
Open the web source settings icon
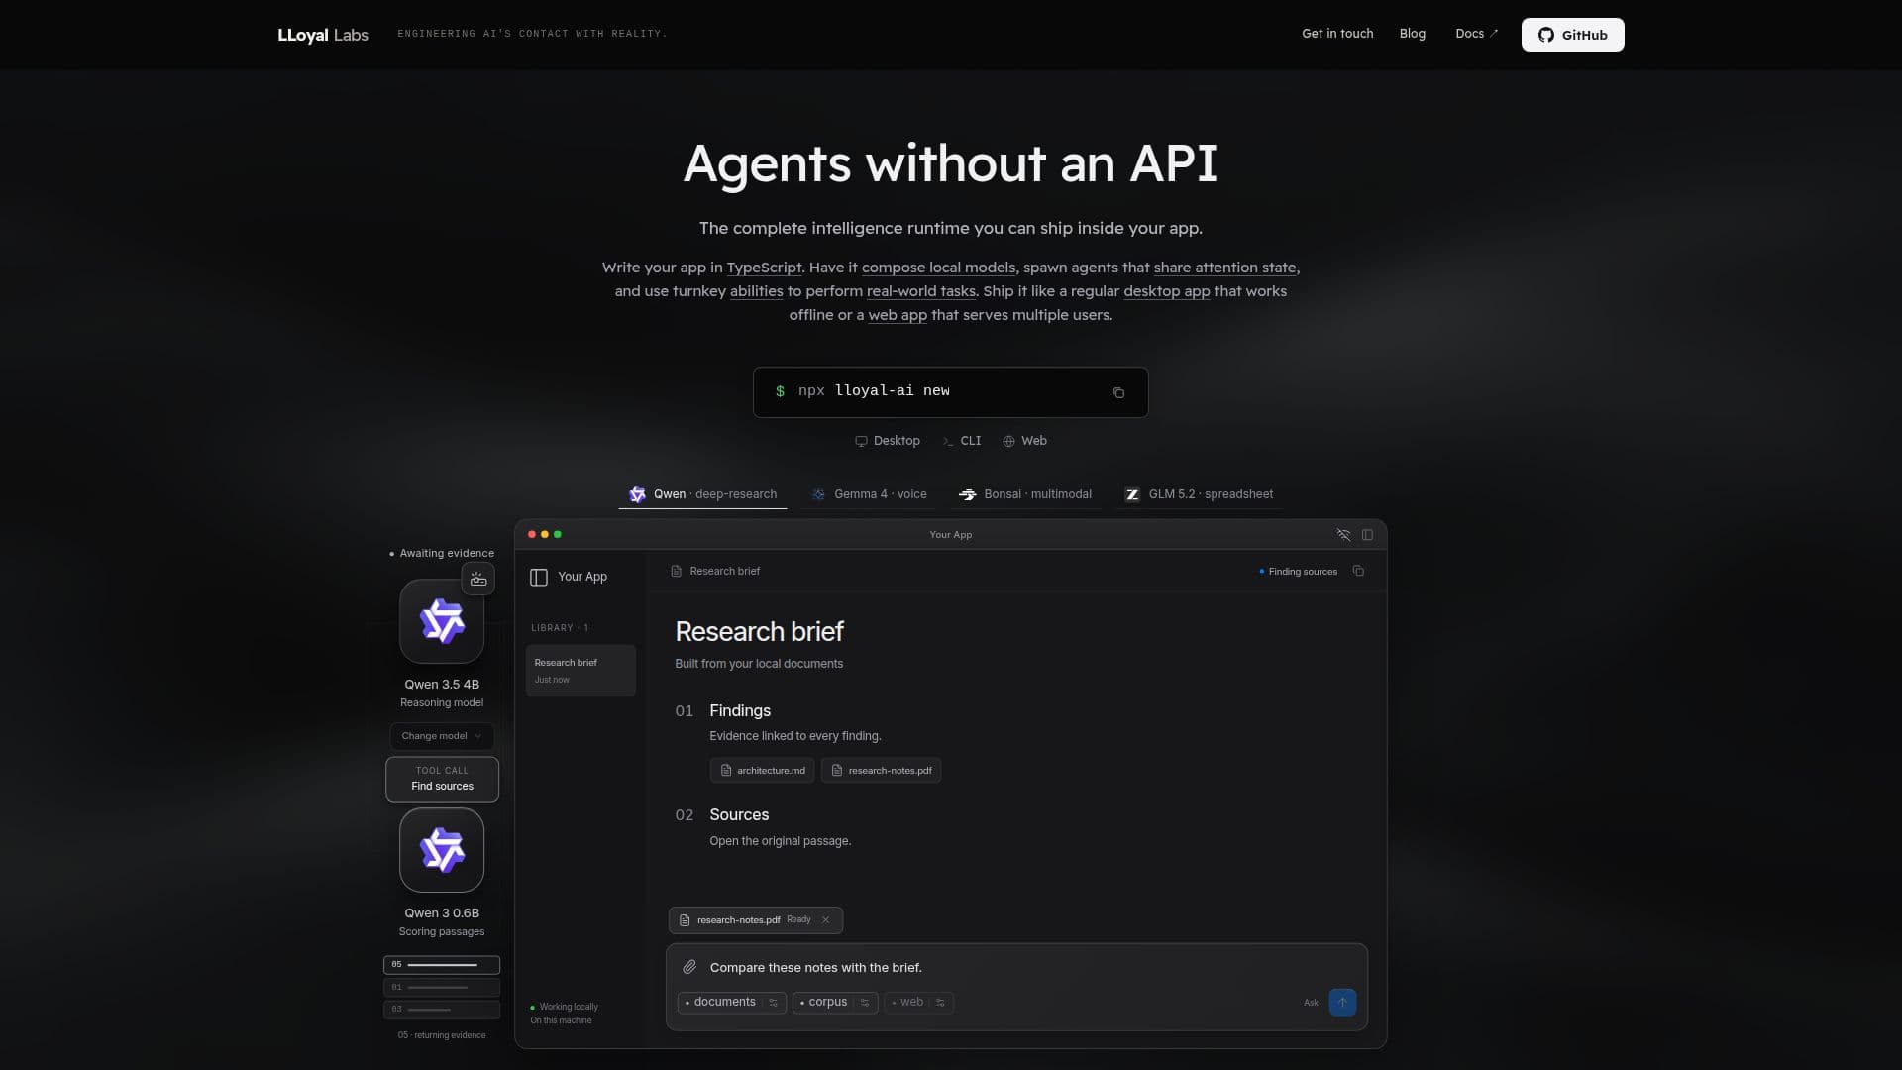point(940,1003)
